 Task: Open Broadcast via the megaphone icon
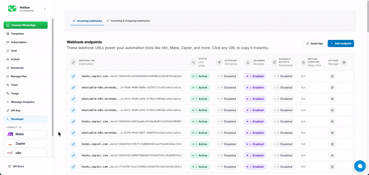(x=8, y=68)
